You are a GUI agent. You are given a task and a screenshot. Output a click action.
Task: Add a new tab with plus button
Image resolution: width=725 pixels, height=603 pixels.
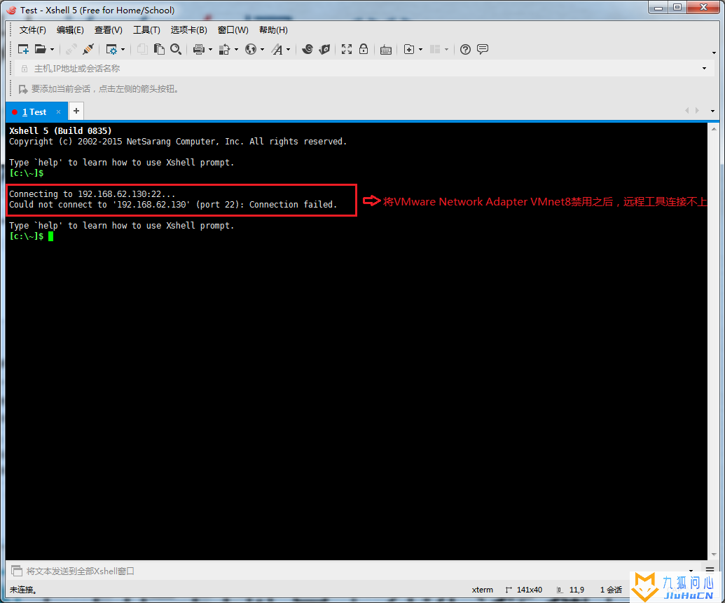tap(76, 111)
